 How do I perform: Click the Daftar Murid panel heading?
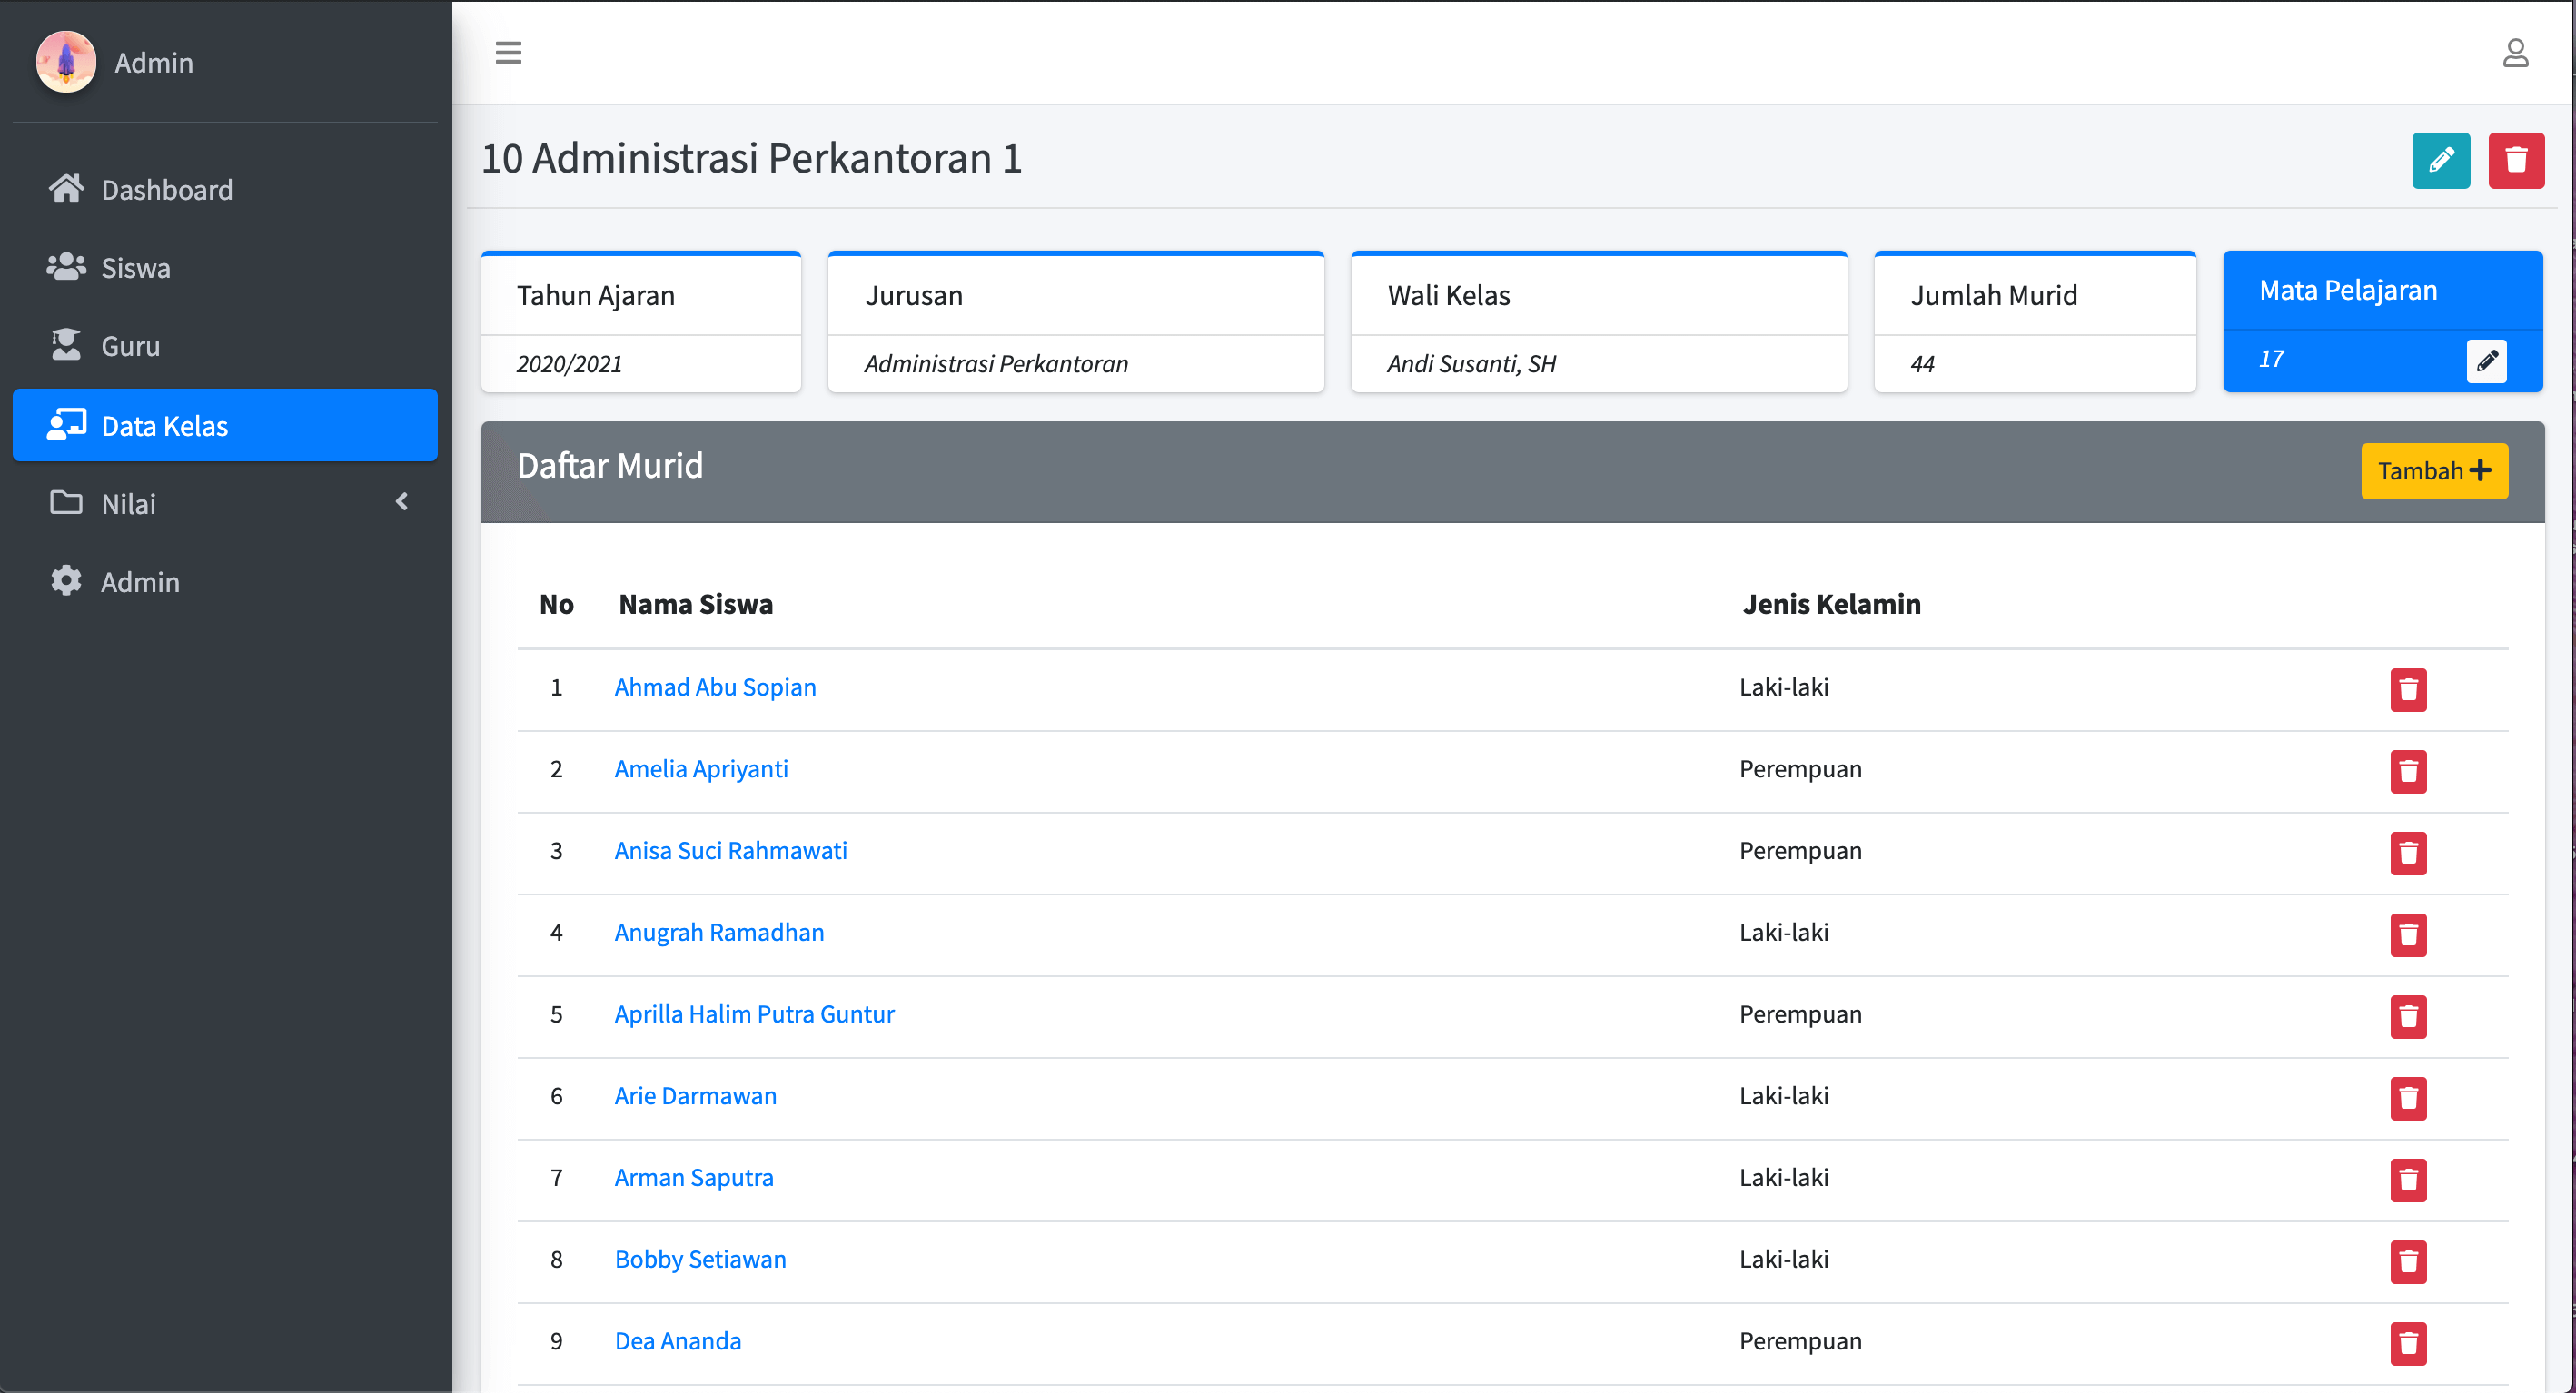pos(610,465)
